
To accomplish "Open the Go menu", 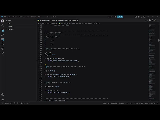I will pos(24,17).
